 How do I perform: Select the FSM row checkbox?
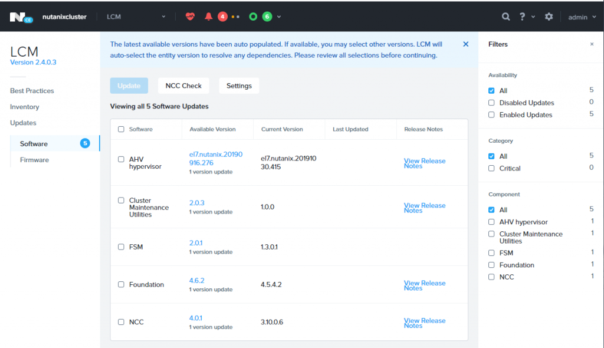(121, 247)
